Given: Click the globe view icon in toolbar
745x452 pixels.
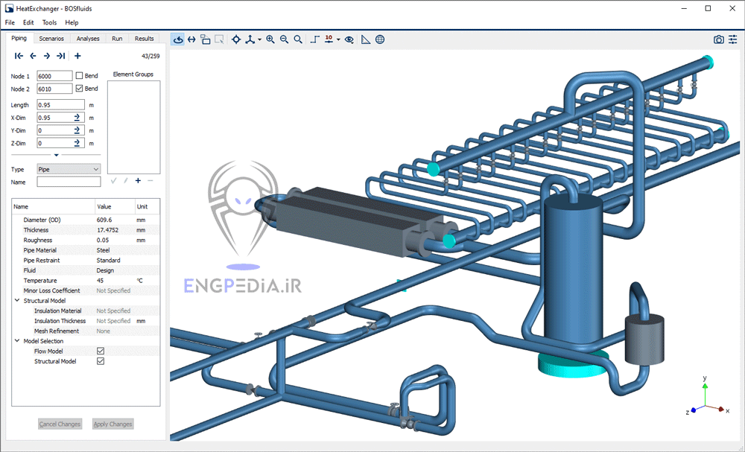Looking at the screenshot, I should pos(380,39).
